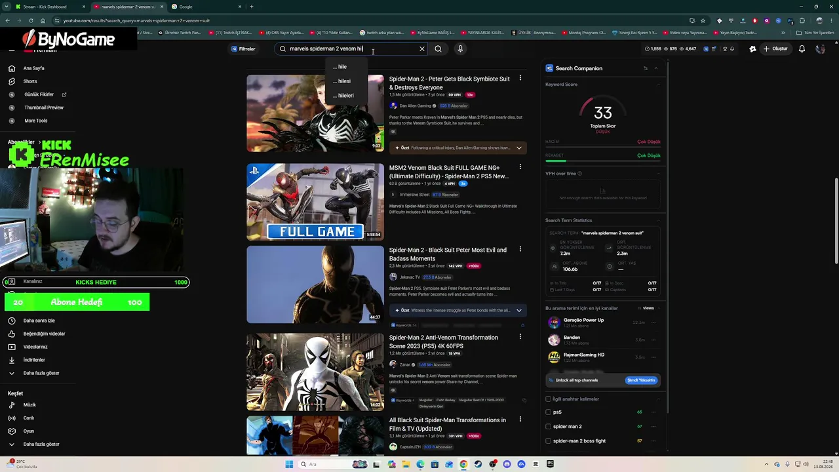Open Oyun gaming icon under Keşfet

click(12, 431)
